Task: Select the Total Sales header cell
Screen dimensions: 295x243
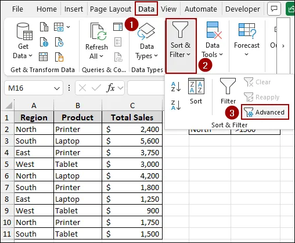Action: pyautogui.click(x=132, y=117)
